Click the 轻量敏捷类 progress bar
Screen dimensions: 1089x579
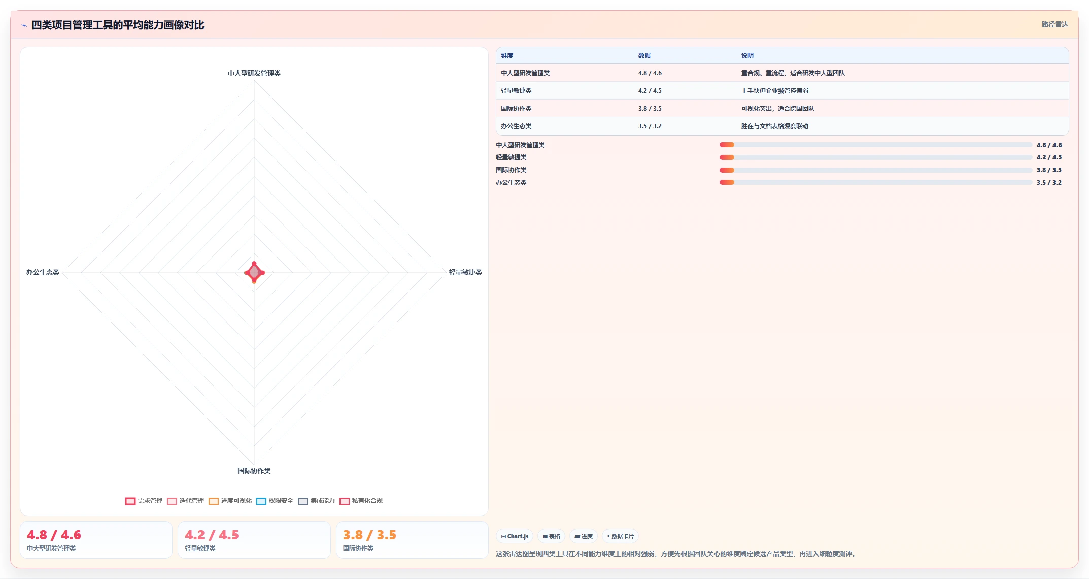876,157
